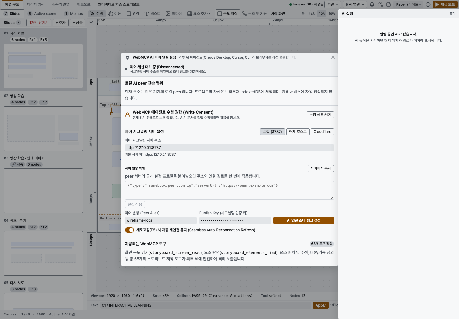Viewport: 459px width, 319px height.
Task: Select the 선택 pointer tool
Action: click(x=96, y=14)
